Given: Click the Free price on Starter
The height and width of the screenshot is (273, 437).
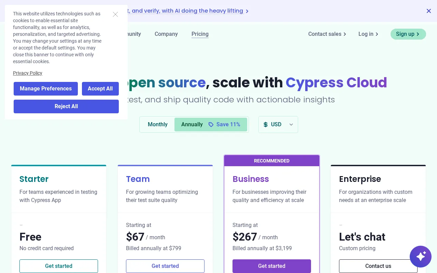Looking at the screenshot, I should tap(30, 237).
